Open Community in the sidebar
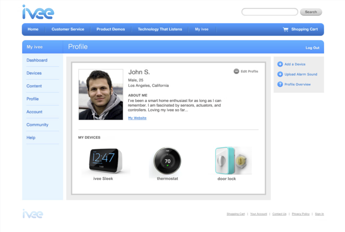Viewport: 345px width, 232px height. point(37,125)
